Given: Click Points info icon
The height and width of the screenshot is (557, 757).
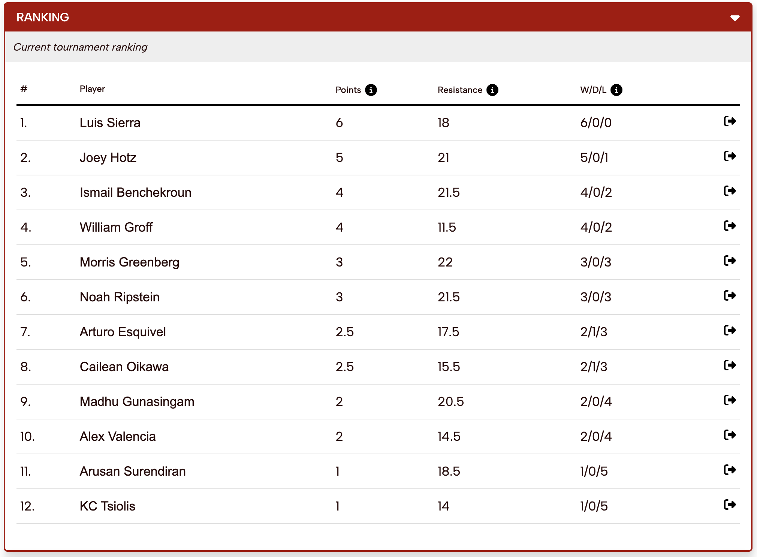Looking at the screenshot, I should (x=371, y=90).
